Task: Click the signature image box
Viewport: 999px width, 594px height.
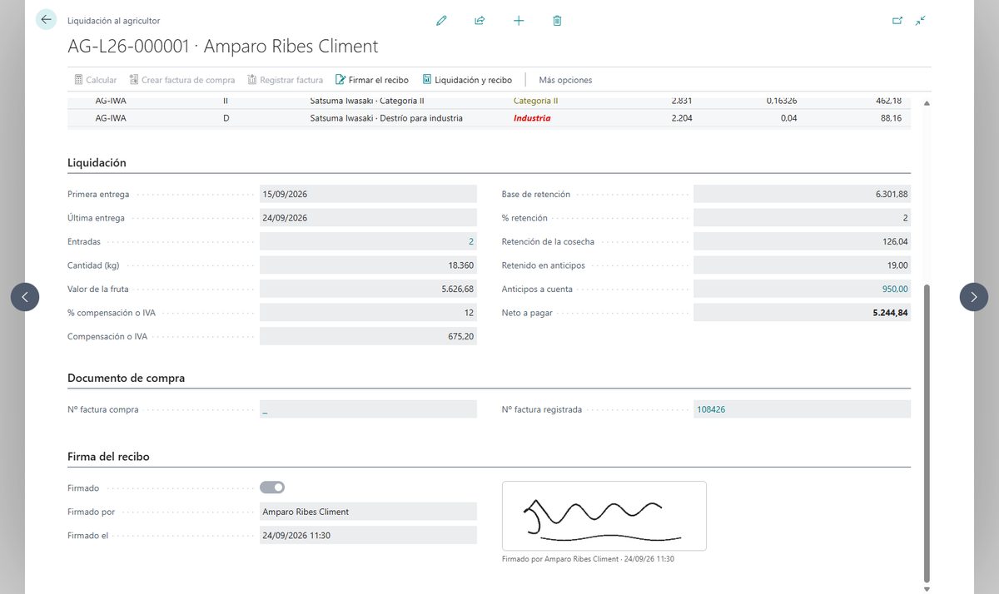Action: click(604, 516)
